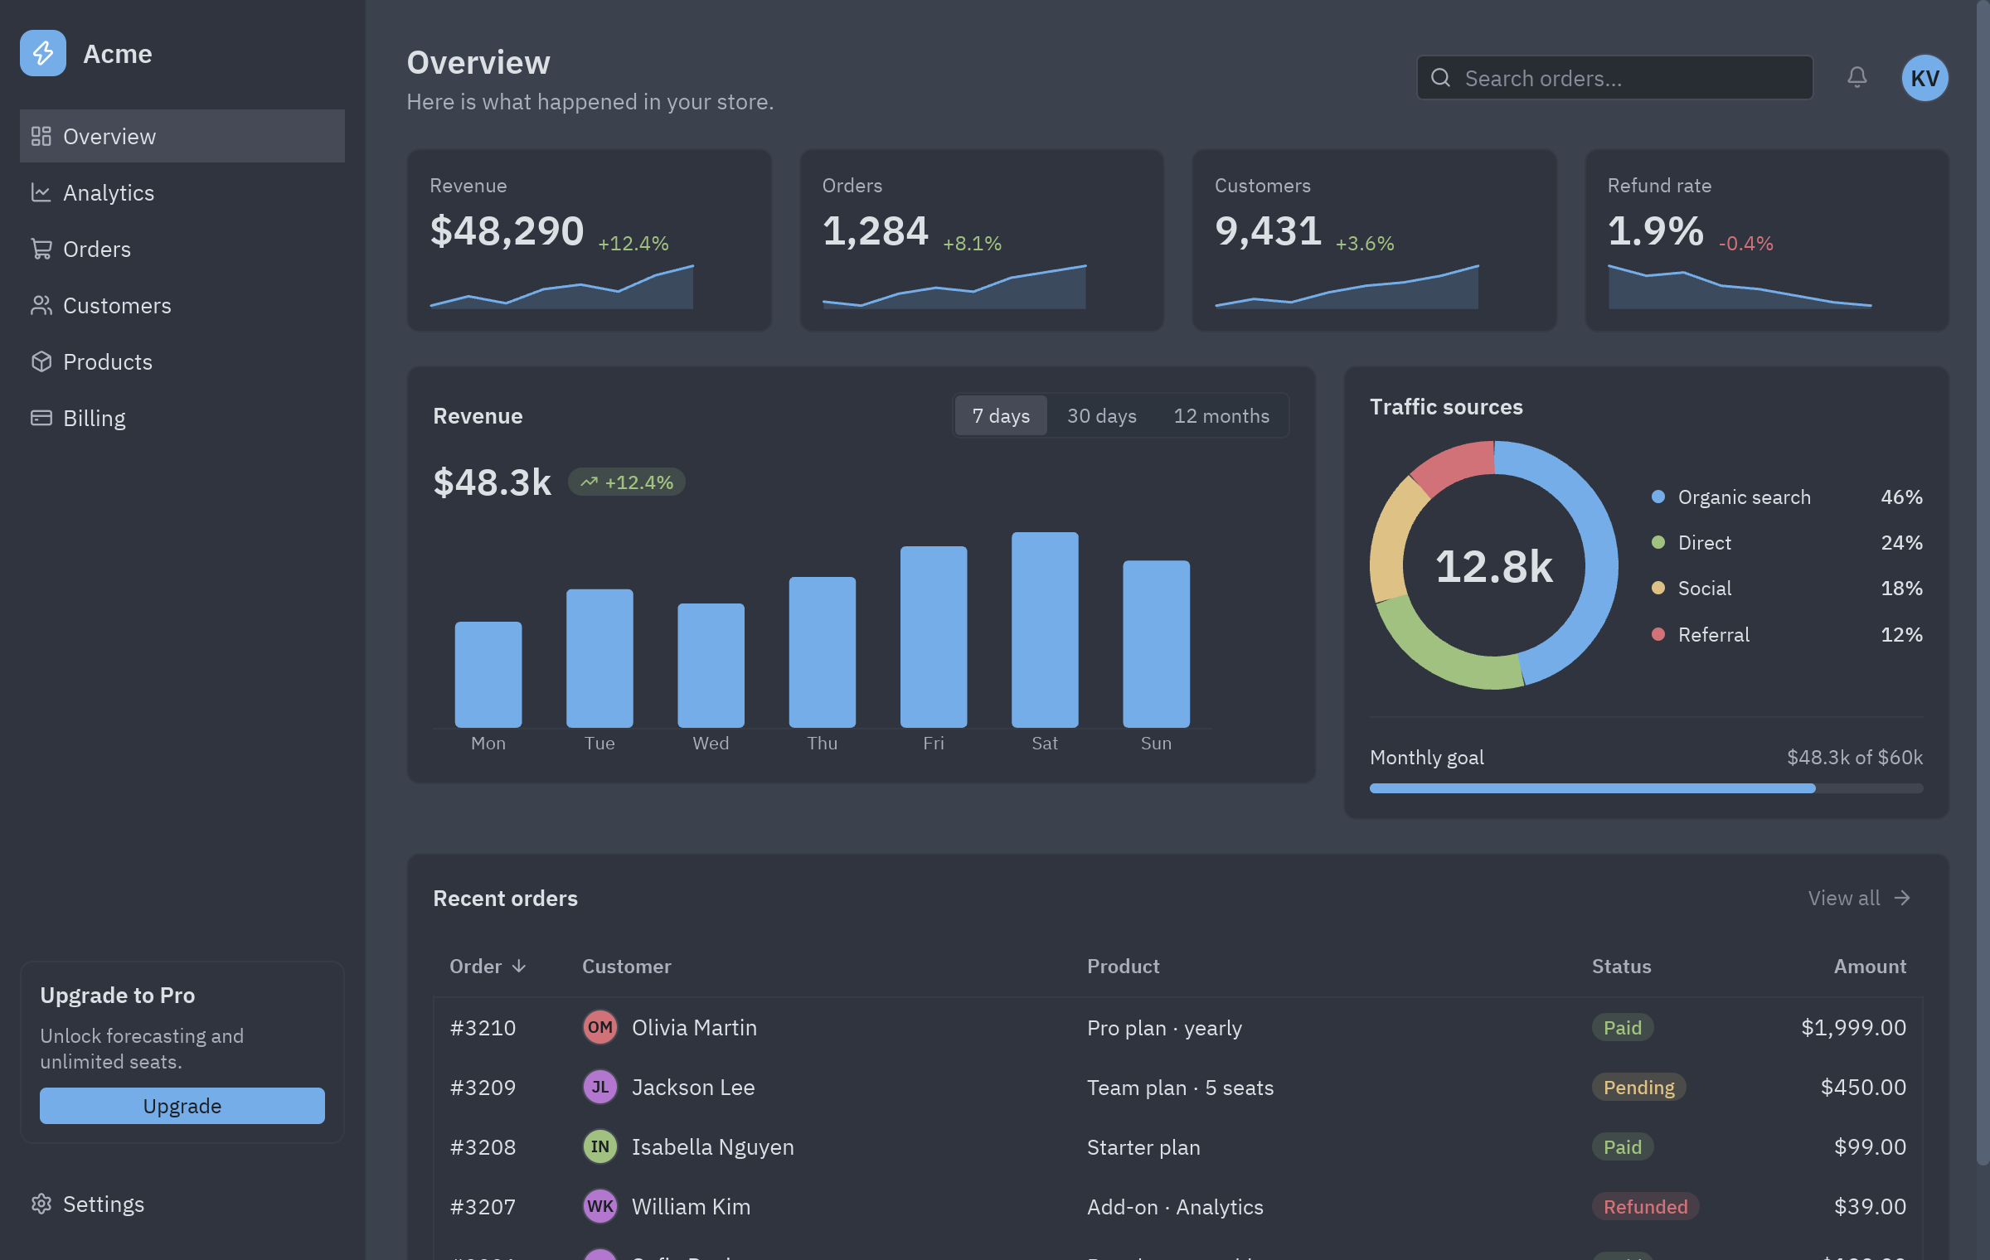Click the Referral red legend dot

(1658, 634)
